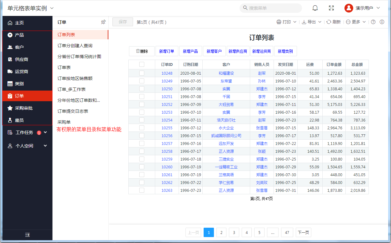Tick the checkbox for order 10248
Viewport: 391px width, 243px height.
142,73
